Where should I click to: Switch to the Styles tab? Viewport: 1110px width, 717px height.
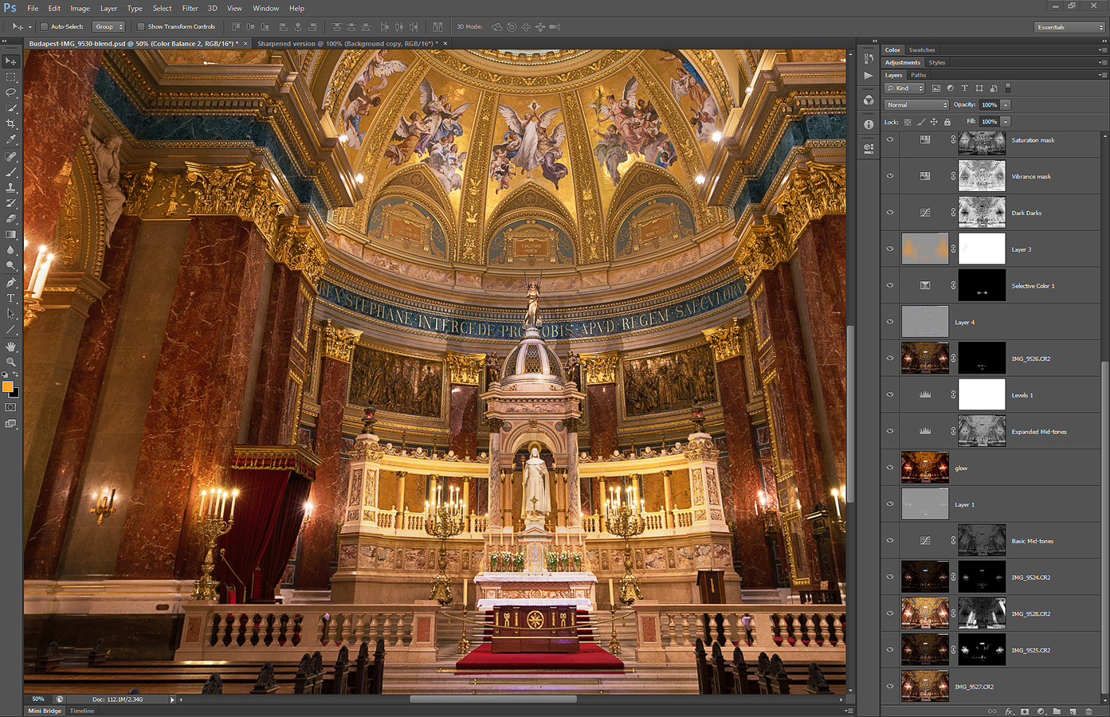937,62
